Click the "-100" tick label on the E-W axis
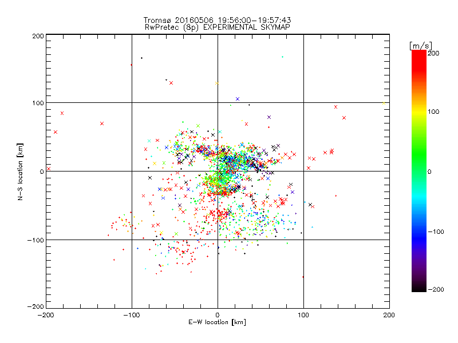Image resolution: width=458 pixels, height=343 pixels. click(x=132, y=315)
